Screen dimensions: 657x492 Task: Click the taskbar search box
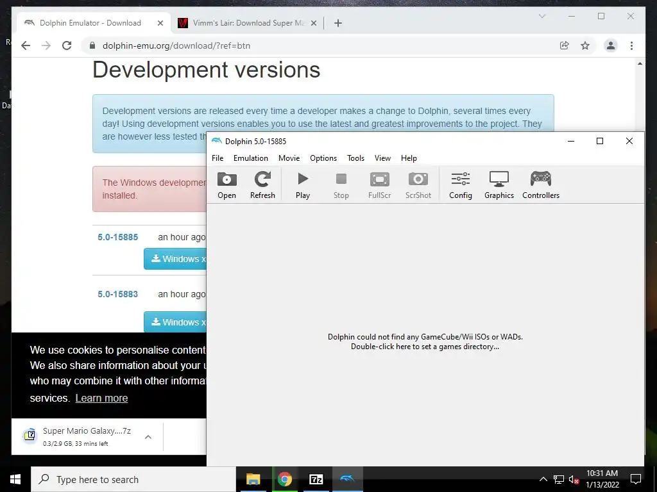click(133, 479)
